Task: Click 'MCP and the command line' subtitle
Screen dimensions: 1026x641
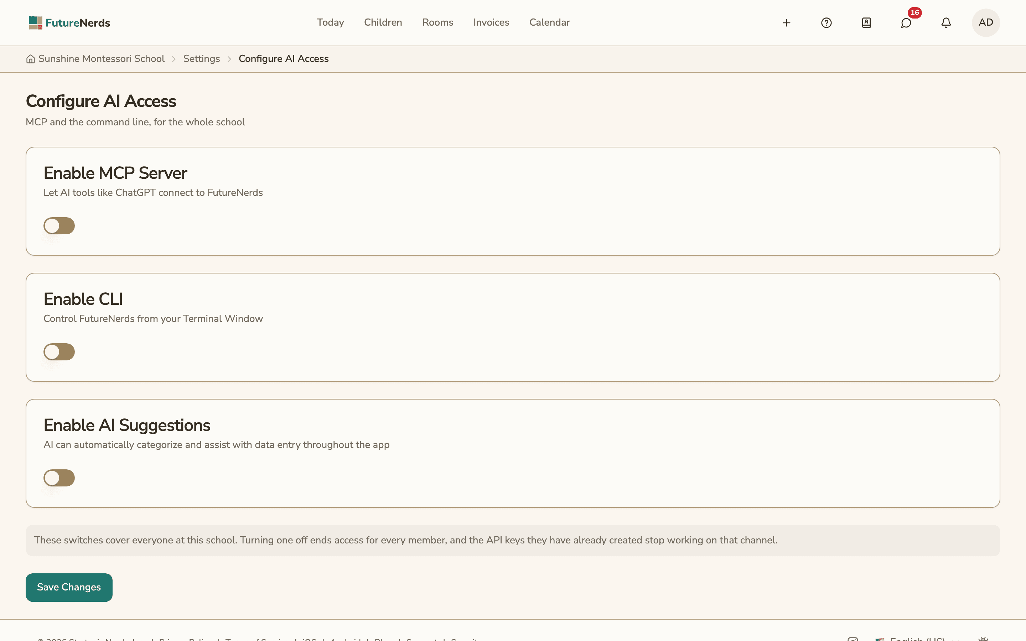Action: coord(135,122)
